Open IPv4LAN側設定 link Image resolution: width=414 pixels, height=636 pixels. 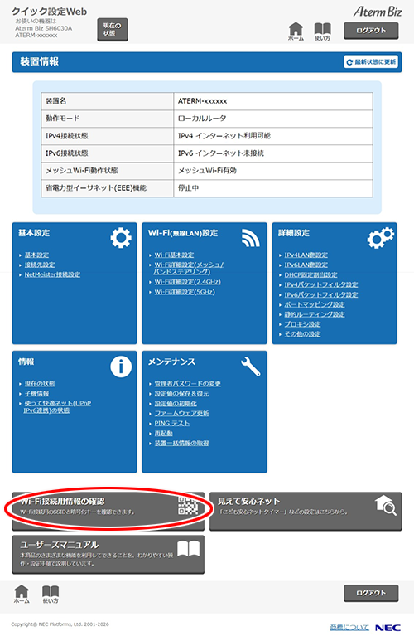point(306,255)
